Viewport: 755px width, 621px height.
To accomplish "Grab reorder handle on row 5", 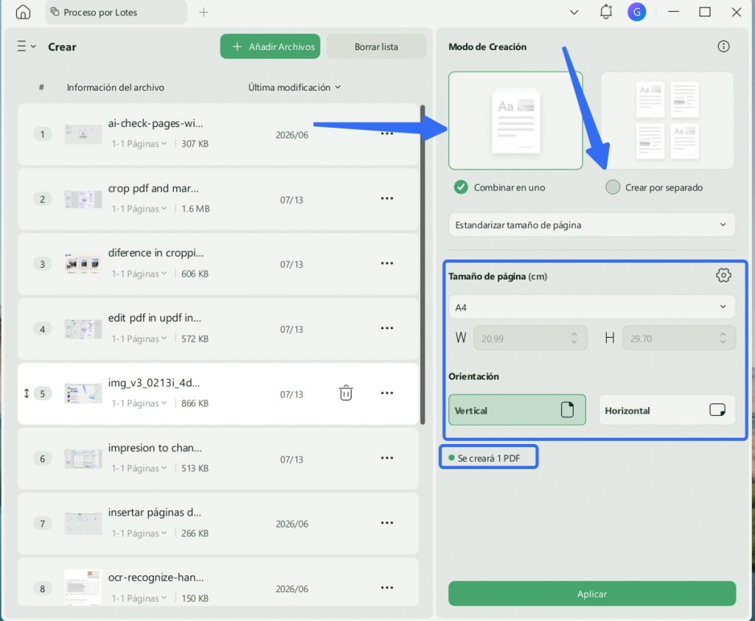I will 27,394.
